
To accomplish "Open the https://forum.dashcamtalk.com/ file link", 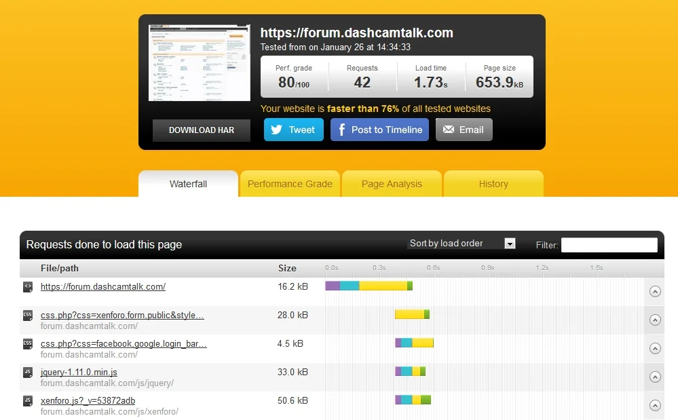I will pos(103,287).
